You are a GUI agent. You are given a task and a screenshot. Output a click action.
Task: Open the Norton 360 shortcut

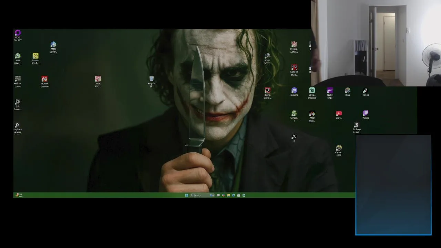pyautogui.click(x=35, y=59)
